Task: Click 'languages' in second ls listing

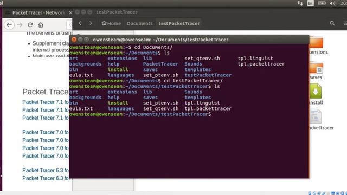Action: [121, 108]
